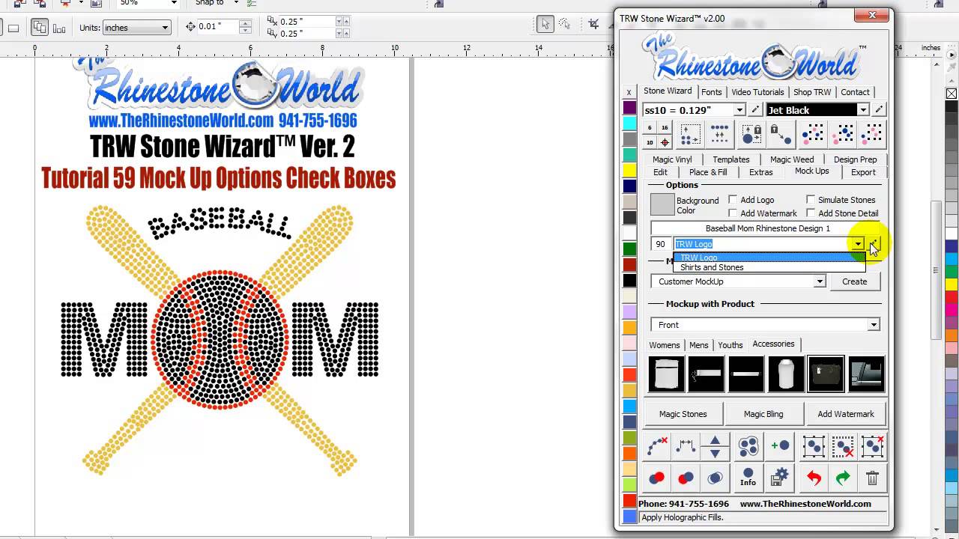Select stone size 10 preset button
Viewport: 959px width, 539px height.
click(x=650, y=142)
